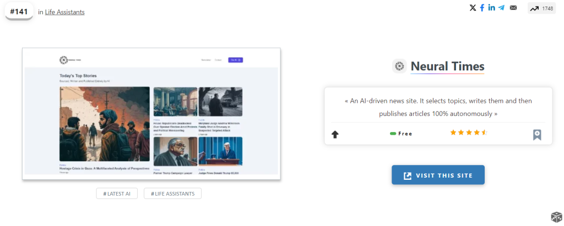564x226 pixels.
Task: Open the Life Assistants category link
Action: [65, 12]
